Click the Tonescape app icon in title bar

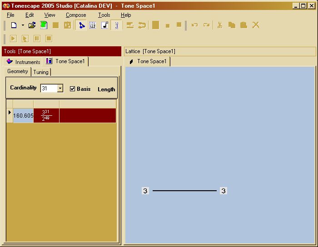coord(6,6)
